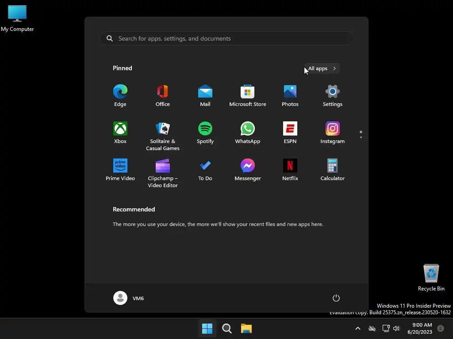Open the Mail app

tap(205, 96)
